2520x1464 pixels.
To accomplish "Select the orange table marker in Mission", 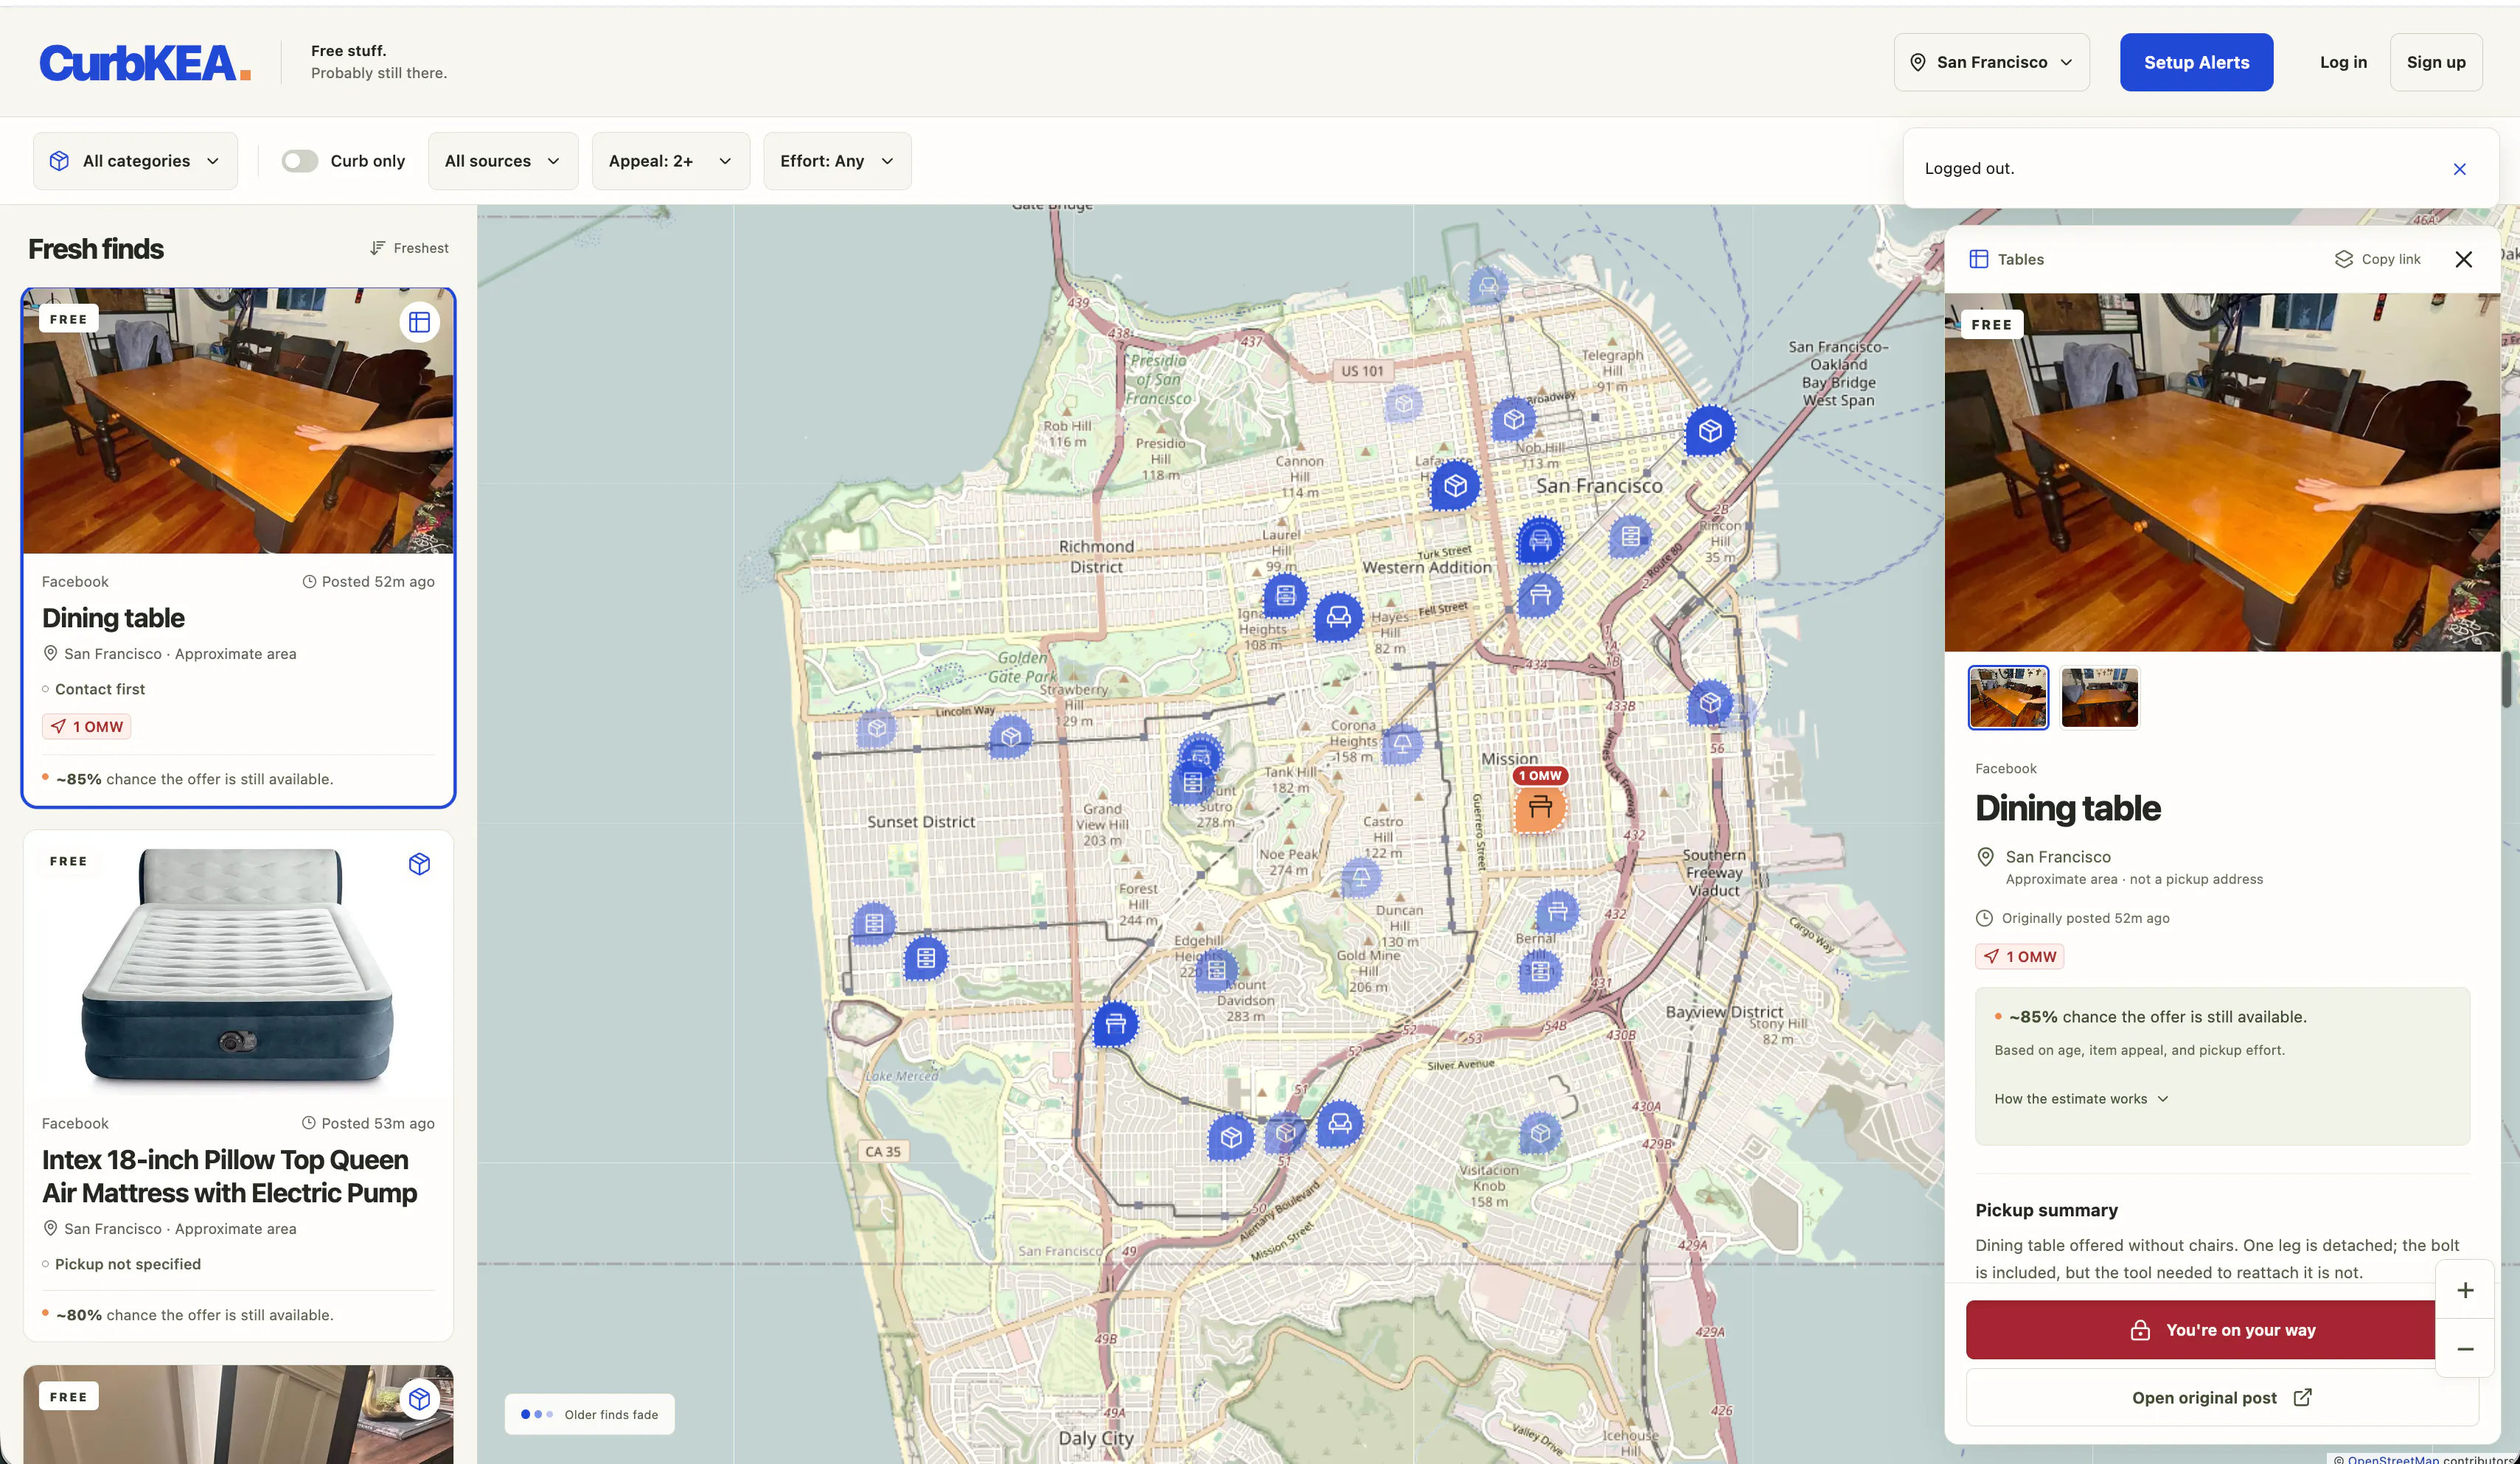I will pyautogui.click(x=1540, y=808).
